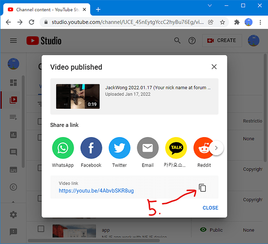268x244 pixels.
Task: Click the browser Forward arrow
Action: [20, 22]
